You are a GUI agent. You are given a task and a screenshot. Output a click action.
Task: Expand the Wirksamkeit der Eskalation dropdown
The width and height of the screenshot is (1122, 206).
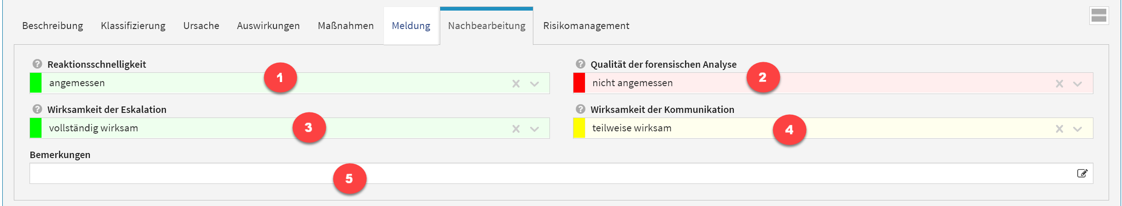[534, 129]
